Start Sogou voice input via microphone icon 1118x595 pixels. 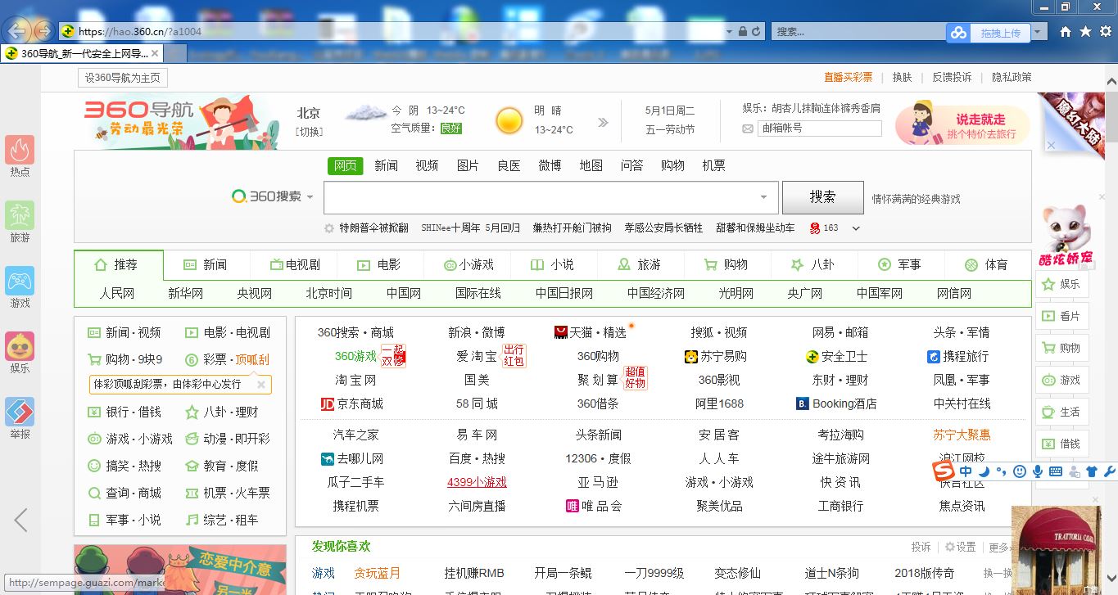point(1038,472)
